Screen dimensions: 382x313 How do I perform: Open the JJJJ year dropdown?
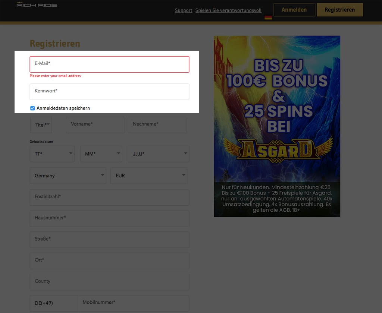coord(159,154)
